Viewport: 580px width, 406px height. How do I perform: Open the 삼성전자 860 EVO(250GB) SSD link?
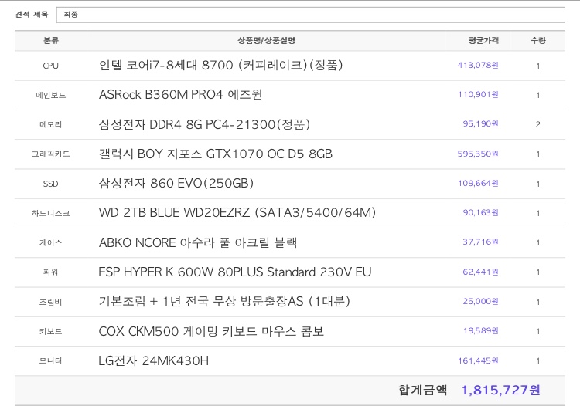pos(176,184)
